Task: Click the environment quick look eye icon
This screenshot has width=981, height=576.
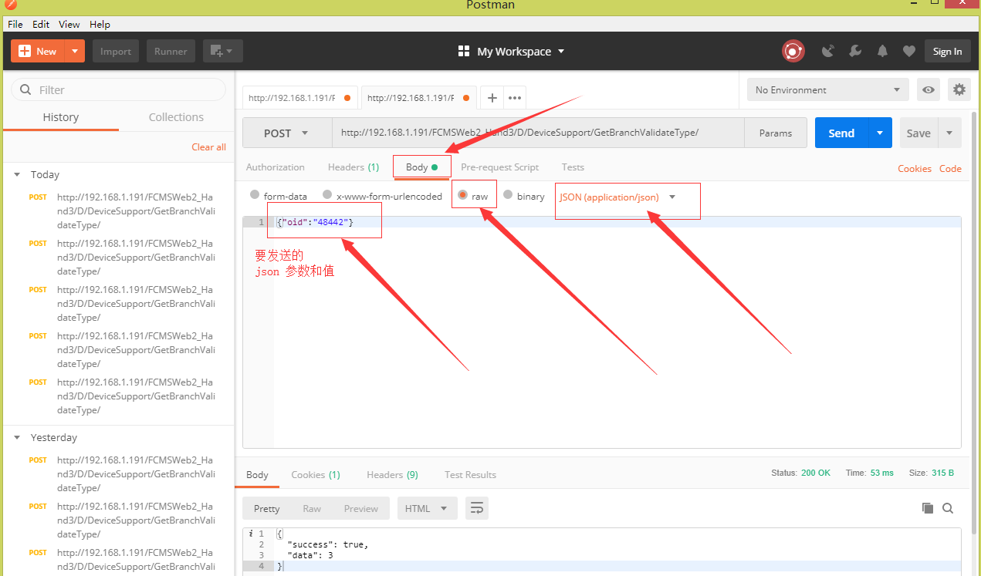Action: pos(928,89)
